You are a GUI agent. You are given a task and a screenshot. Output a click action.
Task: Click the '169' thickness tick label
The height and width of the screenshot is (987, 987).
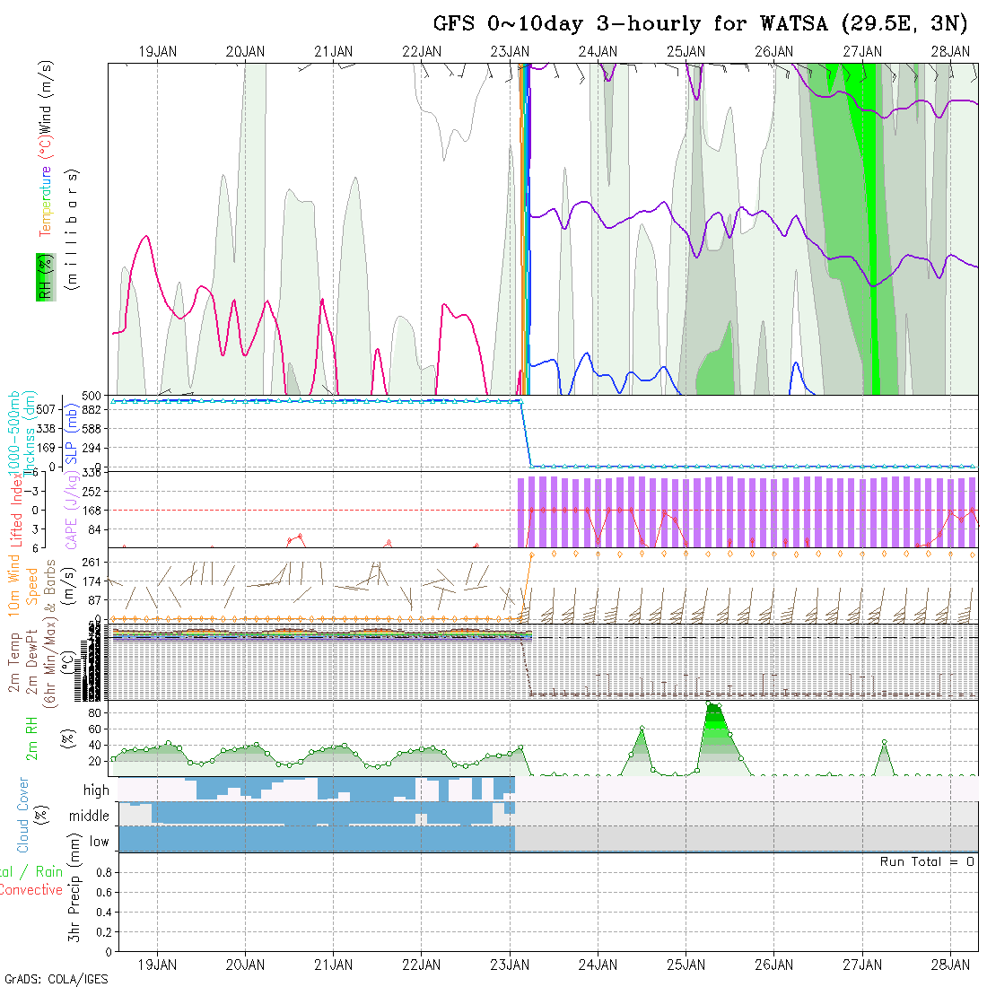tap(46, 448)
